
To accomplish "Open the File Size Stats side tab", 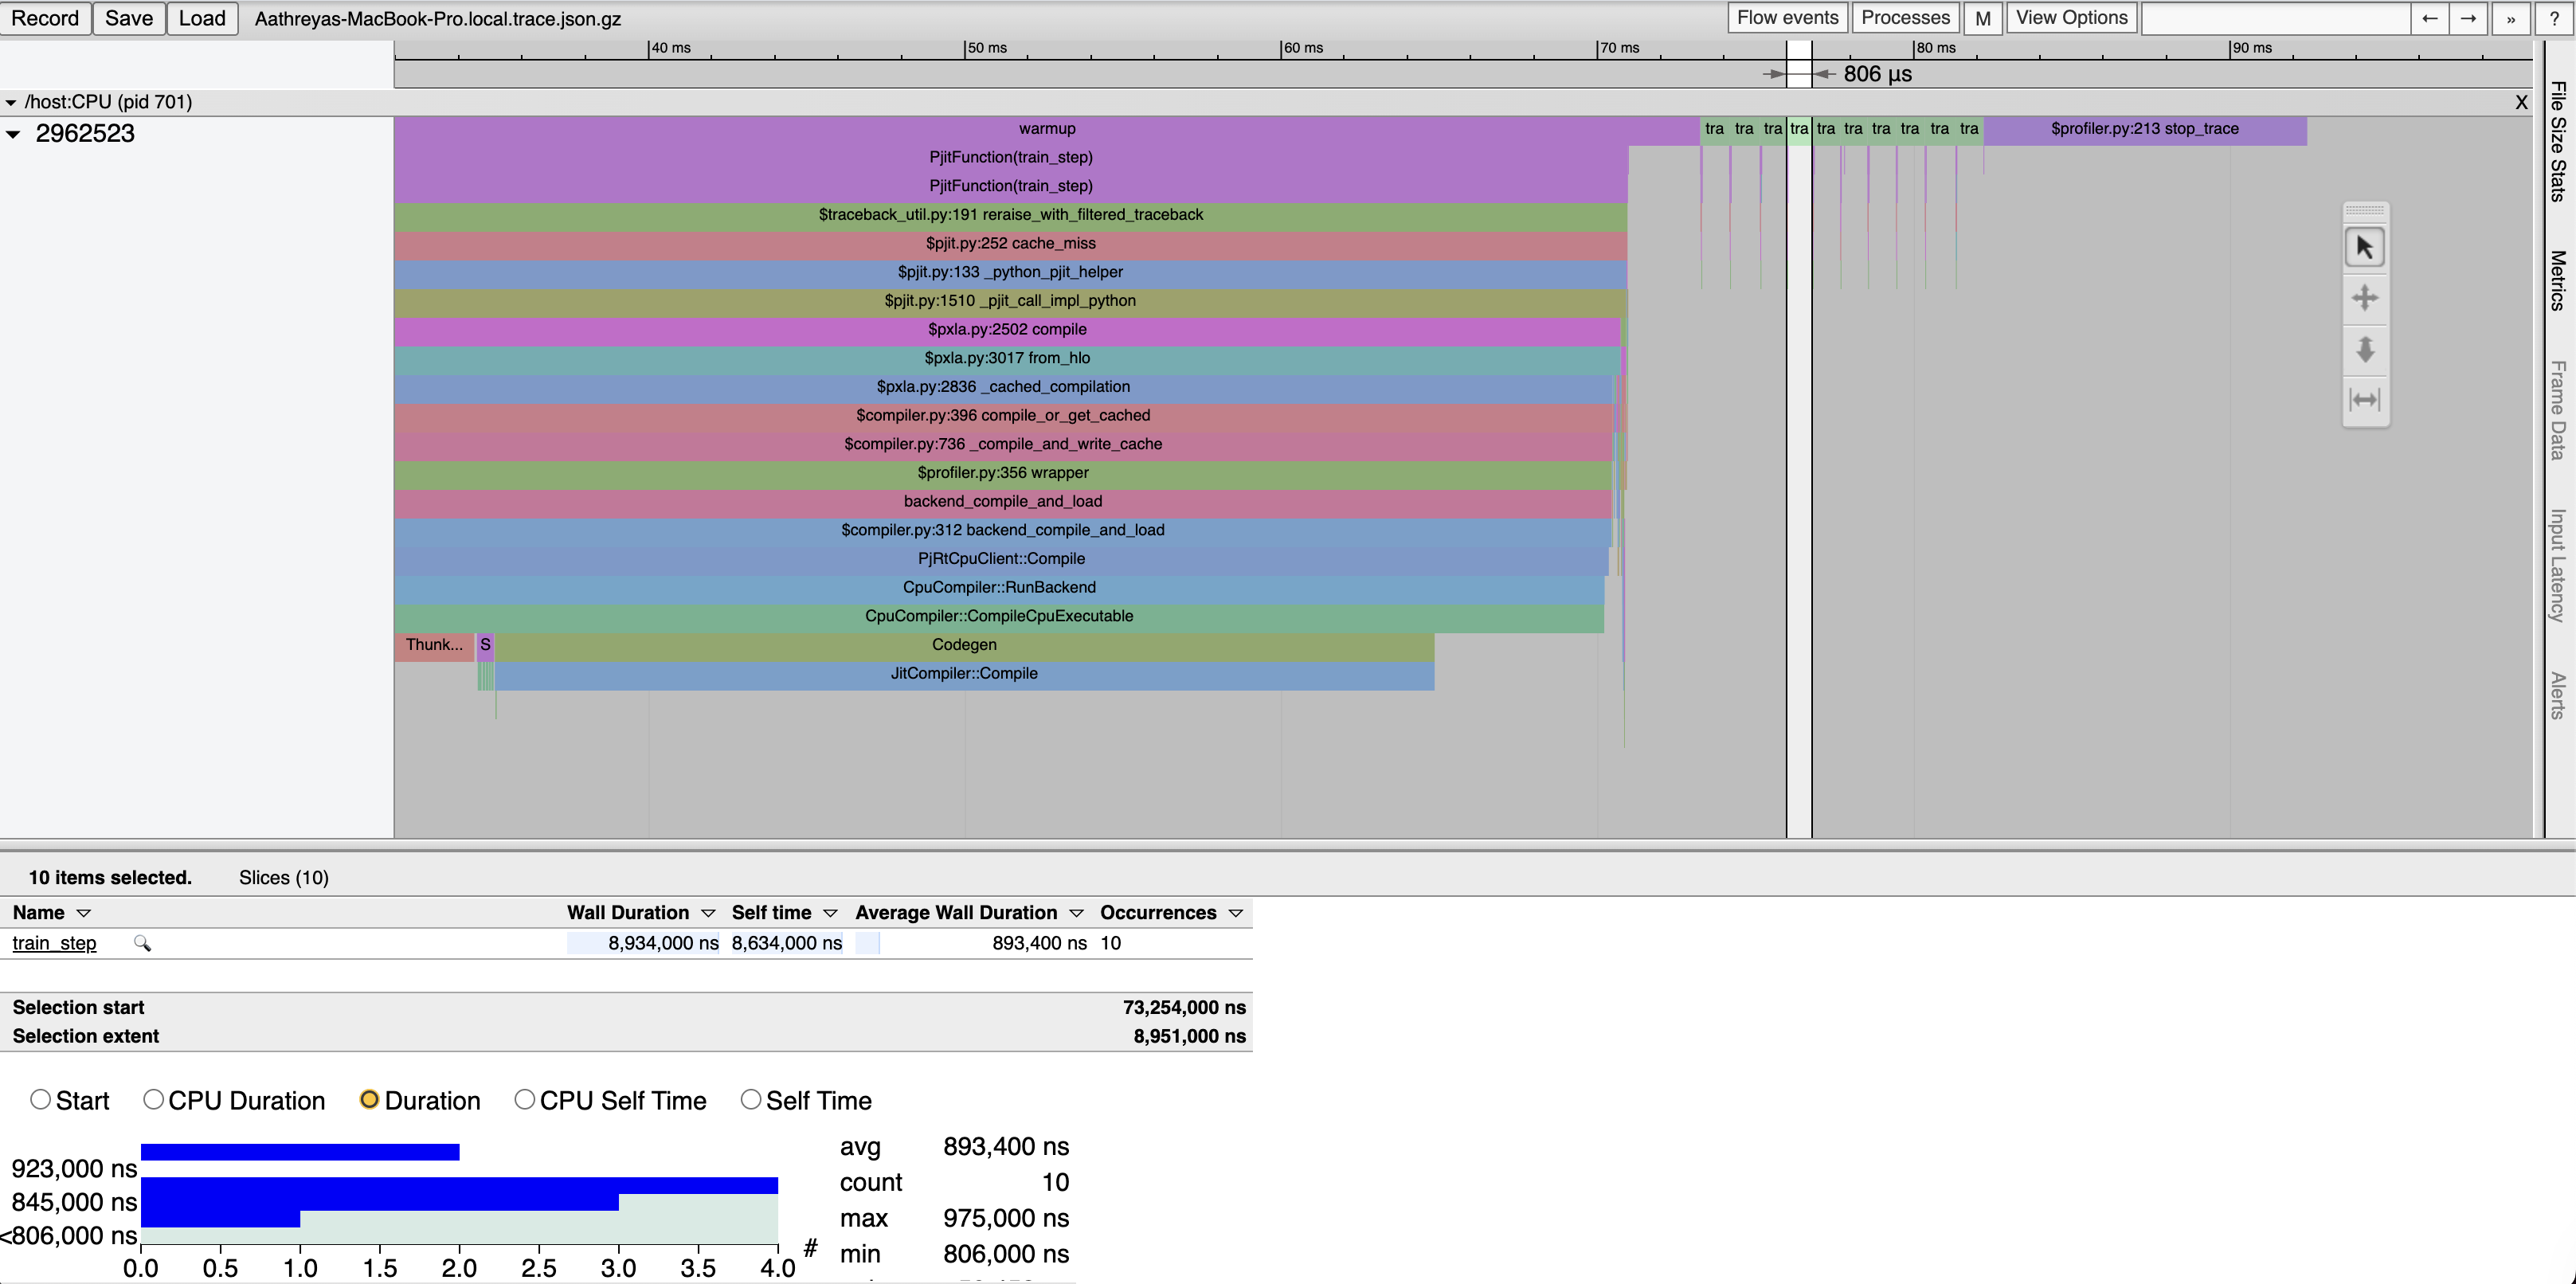I will [2557, 140].
